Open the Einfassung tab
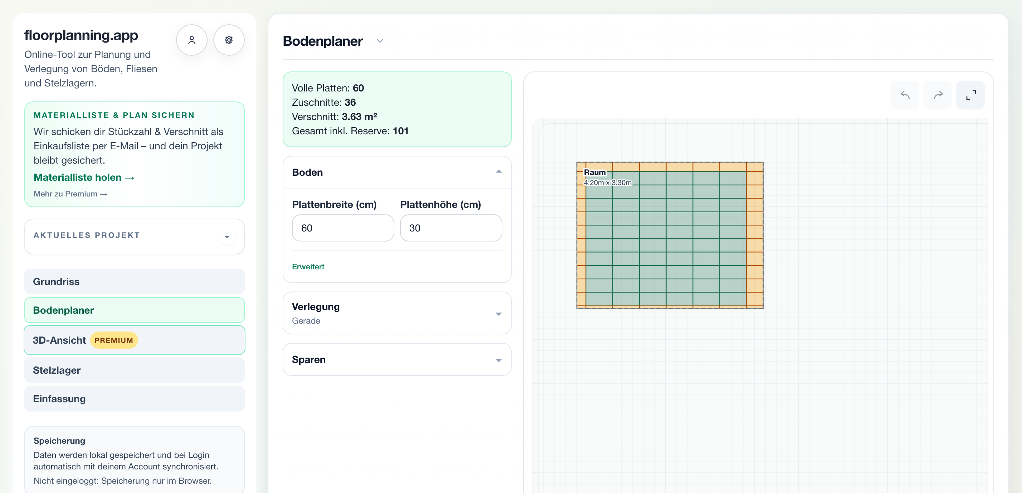This screenshot has width=1022, height=493. pos(135,399)
